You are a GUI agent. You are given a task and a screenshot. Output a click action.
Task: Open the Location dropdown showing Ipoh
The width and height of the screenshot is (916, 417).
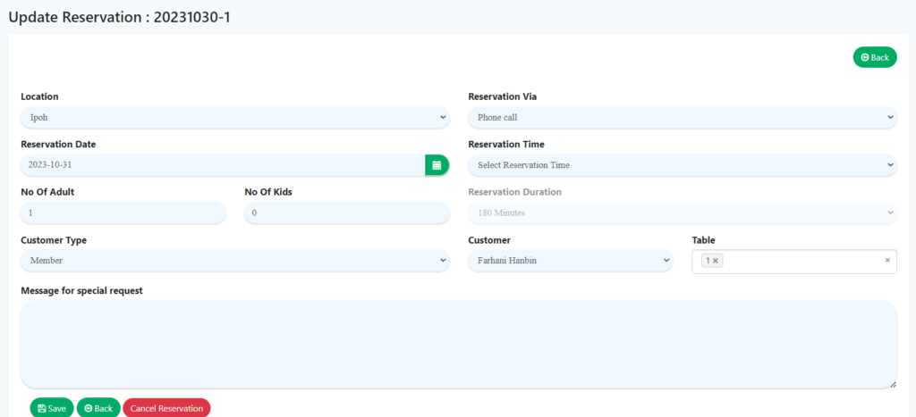tap(234, 117)
